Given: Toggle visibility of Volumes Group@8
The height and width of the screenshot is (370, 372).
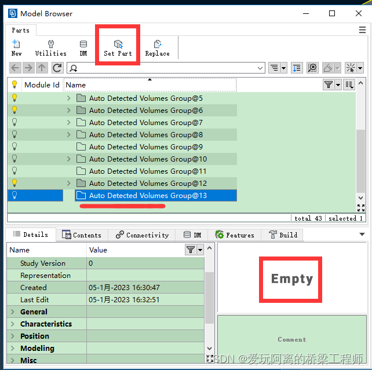Looking at the screenshot, I should coord(14,134).
